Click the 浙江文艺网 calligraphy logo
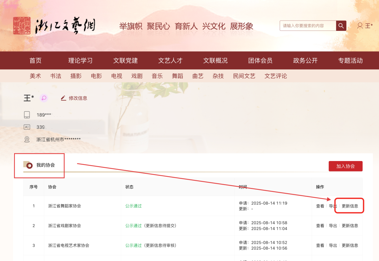379x261 pixels. click(x=65, y=26)
